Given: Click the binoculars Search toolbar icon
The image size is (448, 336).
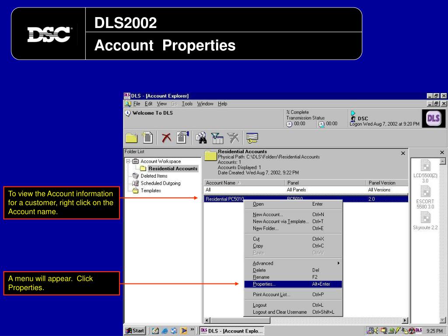Looking at the screenshot, I should (201, 138).
